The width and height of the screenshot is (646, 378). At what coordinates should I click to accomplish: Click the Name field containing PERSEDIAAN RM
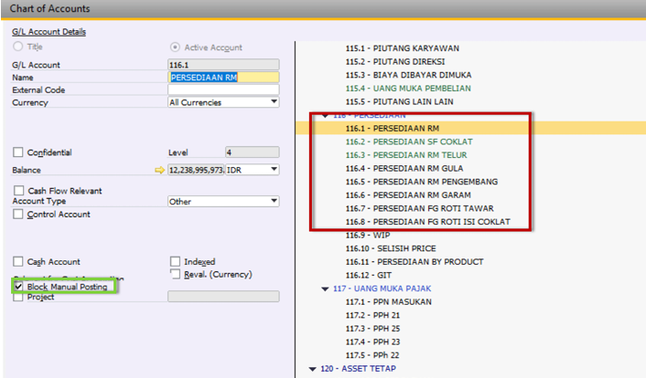[223, 78]
